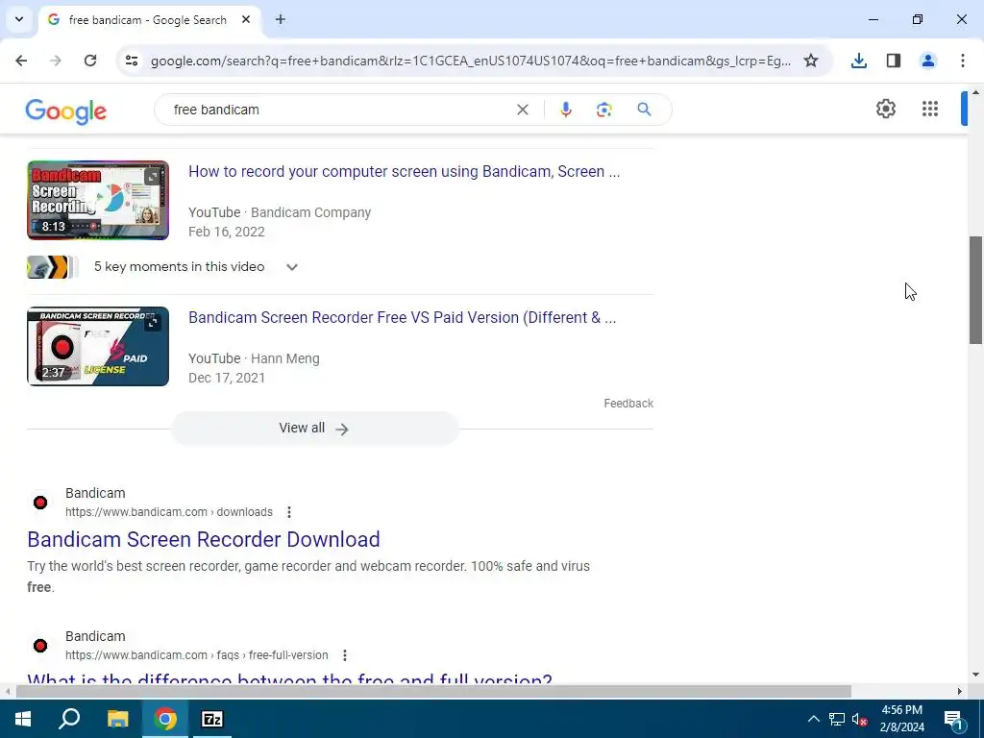984x738 pixels.
Task: Go back to the previous page
Action: (x=21, y=61)
